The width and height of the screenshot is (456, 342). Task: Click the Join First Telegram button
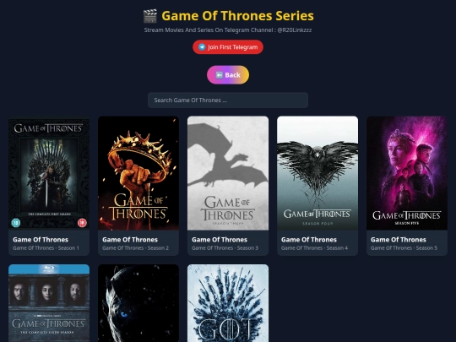(x=228, y=47)
